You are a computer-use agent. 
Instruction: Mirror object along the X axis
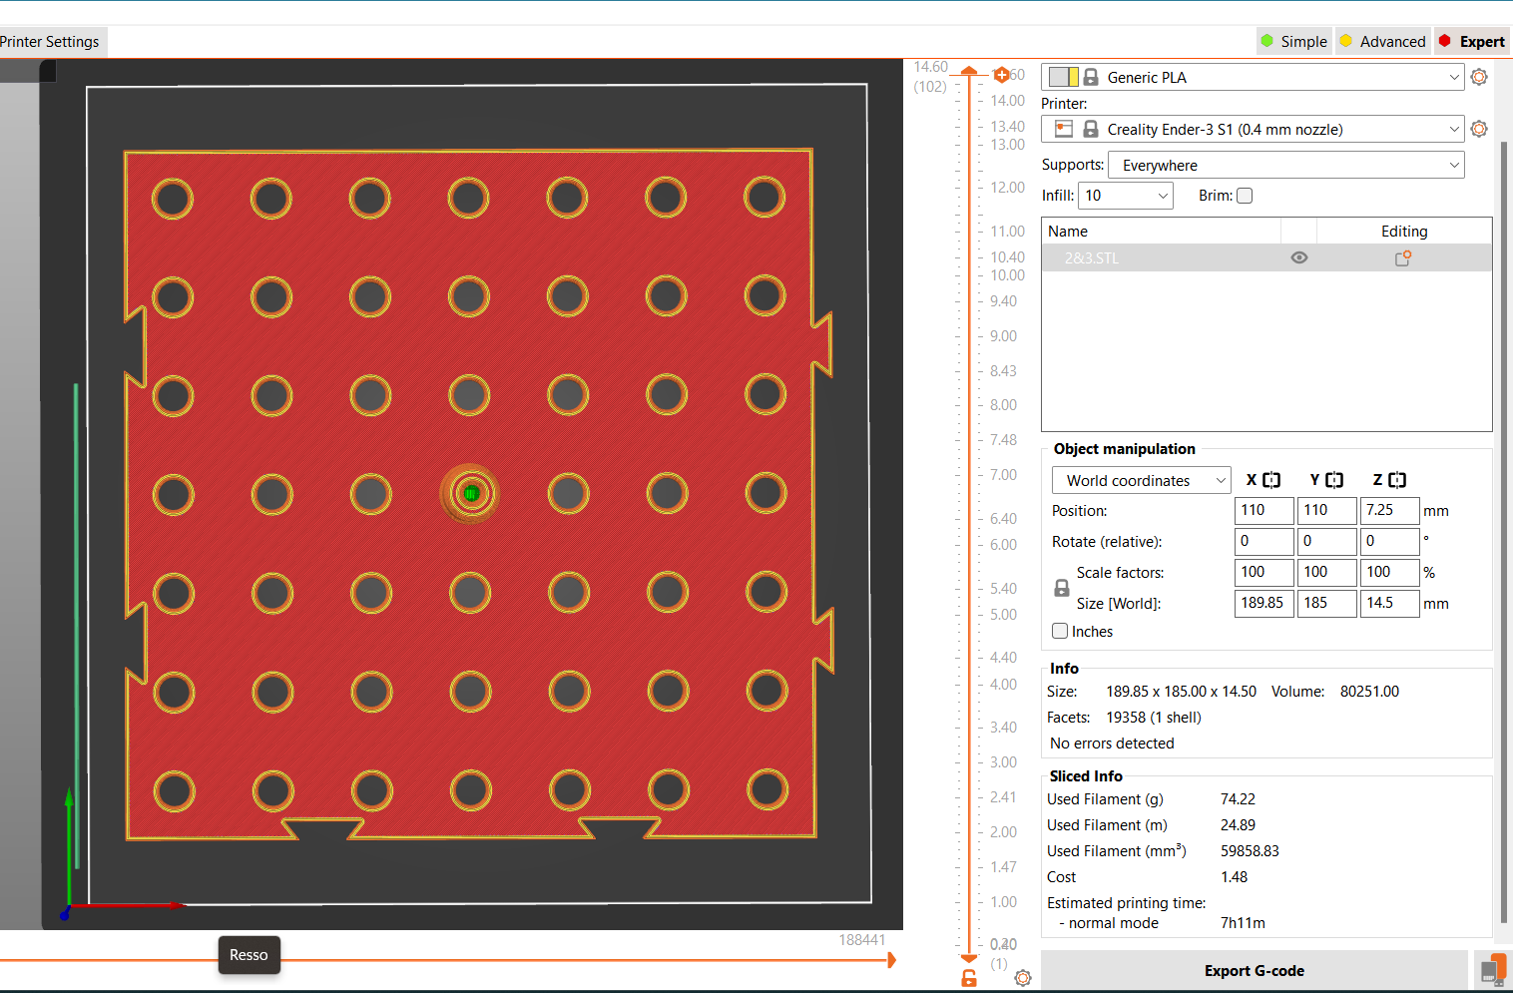click(x=1270, y=480)
